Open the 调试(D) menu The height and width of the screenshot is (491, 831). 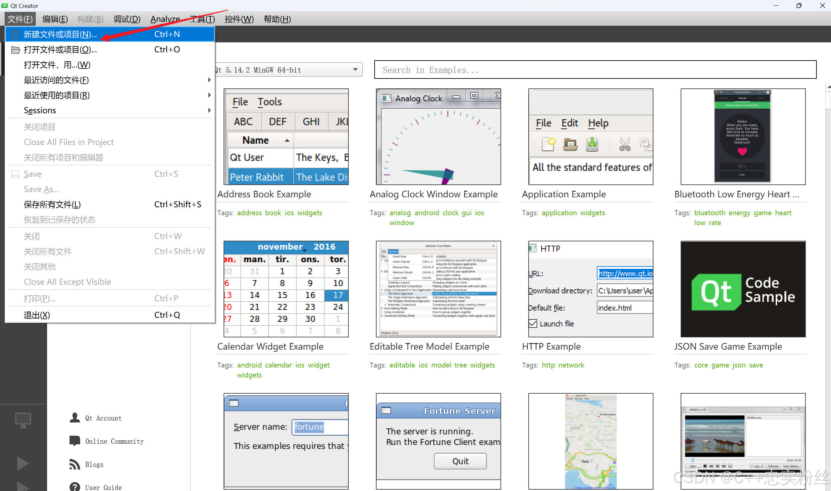[x=127, y=19]
